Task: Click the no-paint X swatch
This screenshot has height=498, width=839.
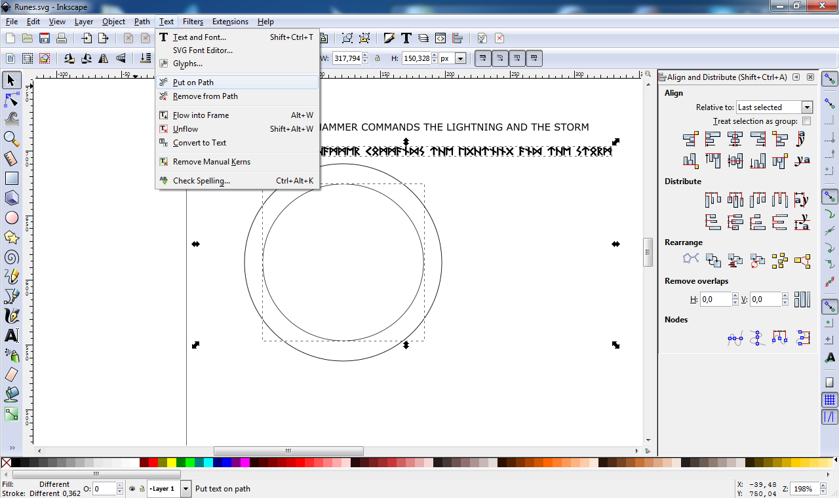Action: pyautogui.click(x=6, y=463)
